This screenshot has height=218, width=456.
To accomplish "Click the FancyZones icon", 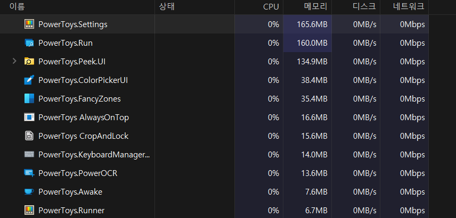I will 29,99.
